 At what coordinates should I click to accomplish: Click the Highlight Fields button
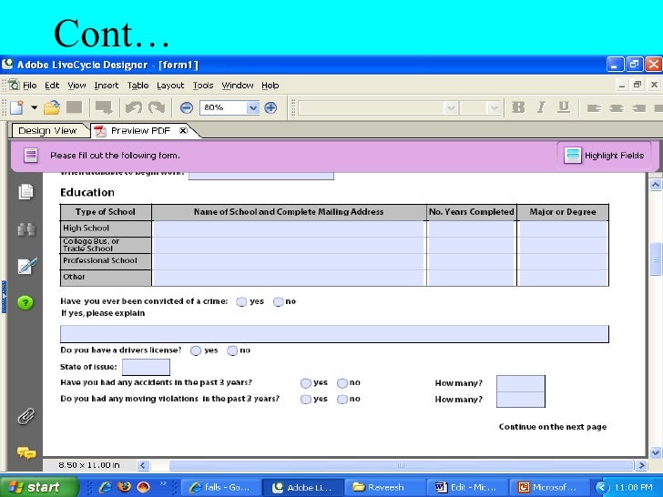tap(605, 156)
